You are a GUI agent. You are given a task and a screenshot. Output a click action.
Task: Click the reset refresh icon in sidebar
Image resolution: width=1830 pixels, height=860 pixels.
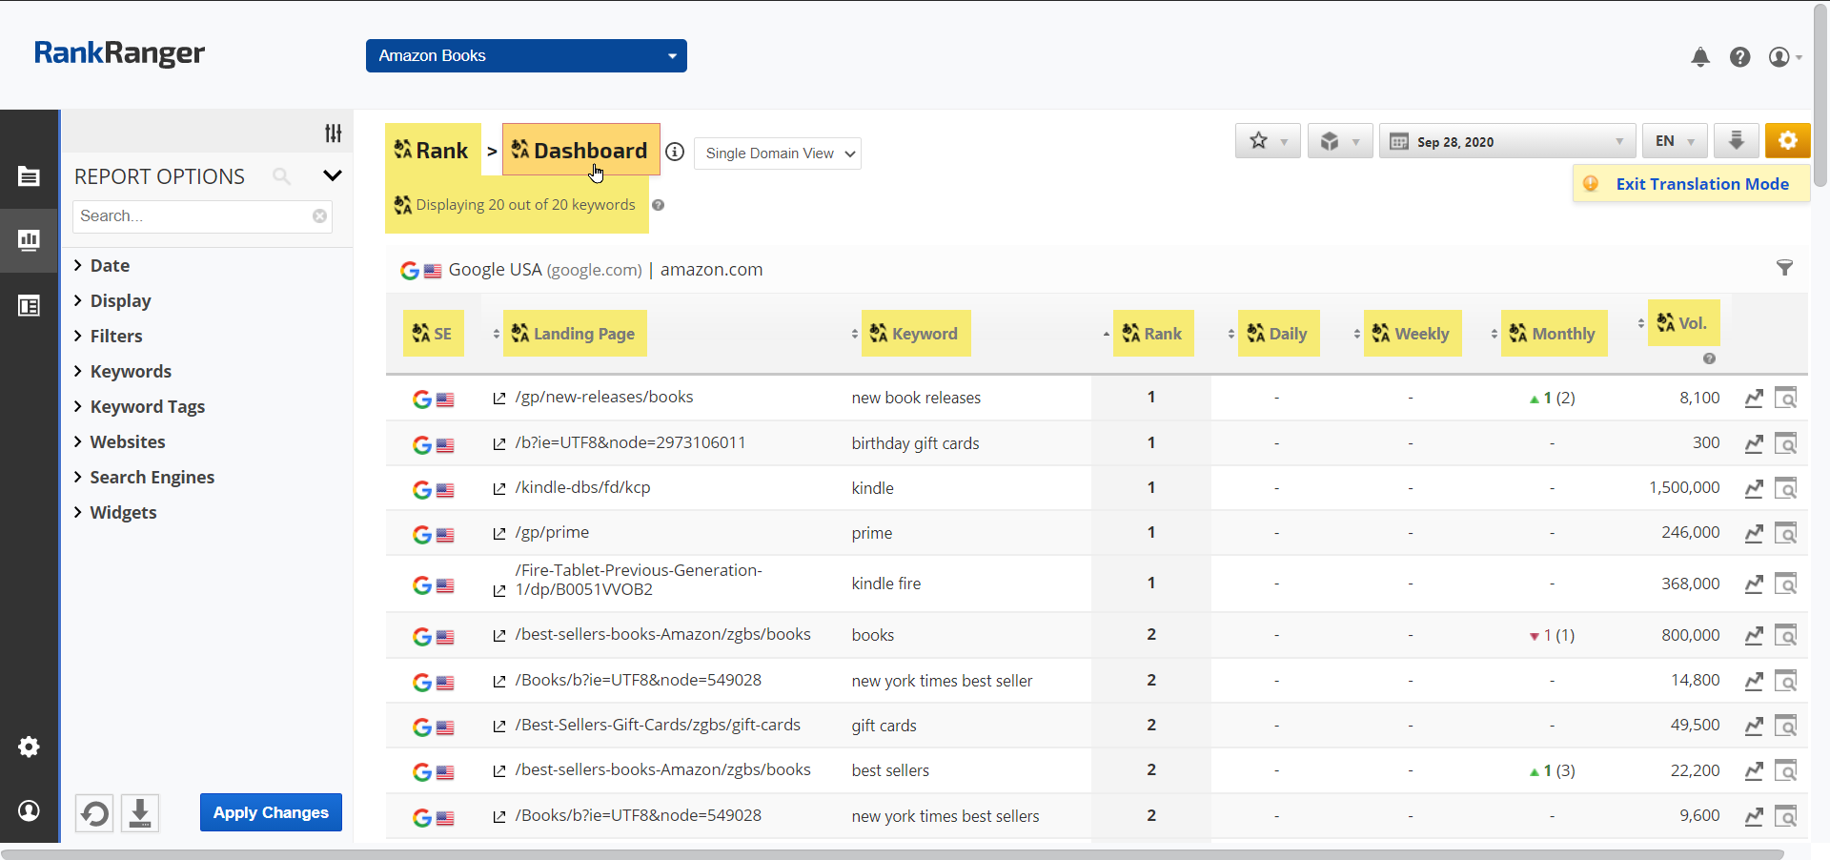(94, 813)
